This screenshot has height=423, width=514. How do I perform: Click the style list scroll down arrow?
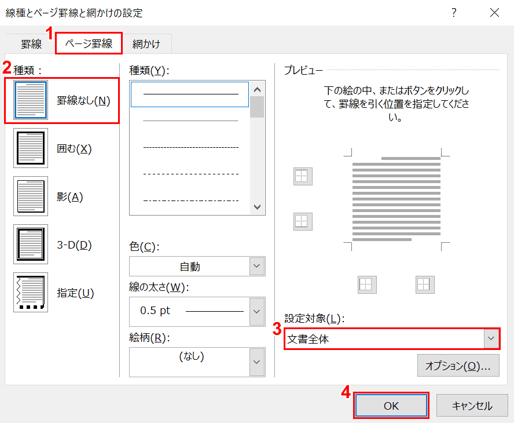pos(258,207)
